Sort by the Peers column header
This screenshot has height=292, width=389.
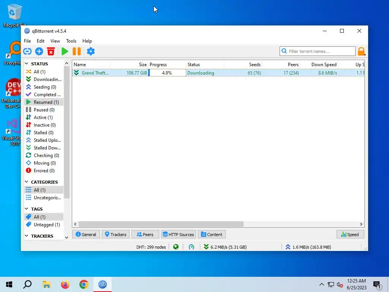point(281,65)
